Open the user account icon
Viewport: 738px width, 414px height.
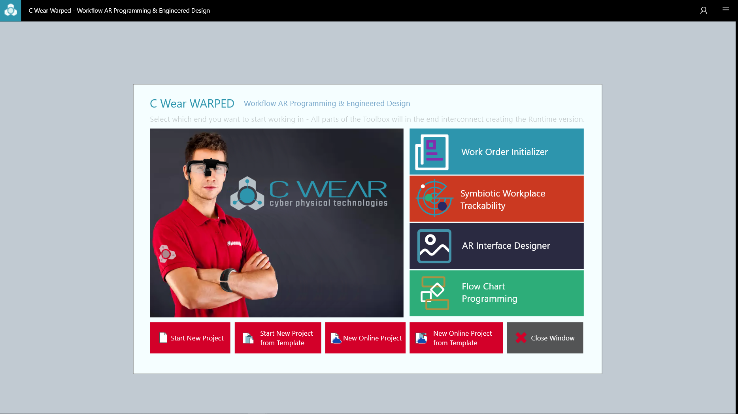pyautogui.click(x=704, y=10)
